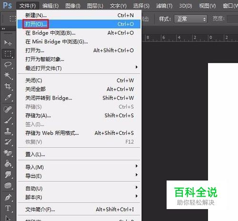Image resolution: width=238 pixels, height=221 pixels.
Task: Click marquee tool preset icon in options bar
Action: (13, 19)
